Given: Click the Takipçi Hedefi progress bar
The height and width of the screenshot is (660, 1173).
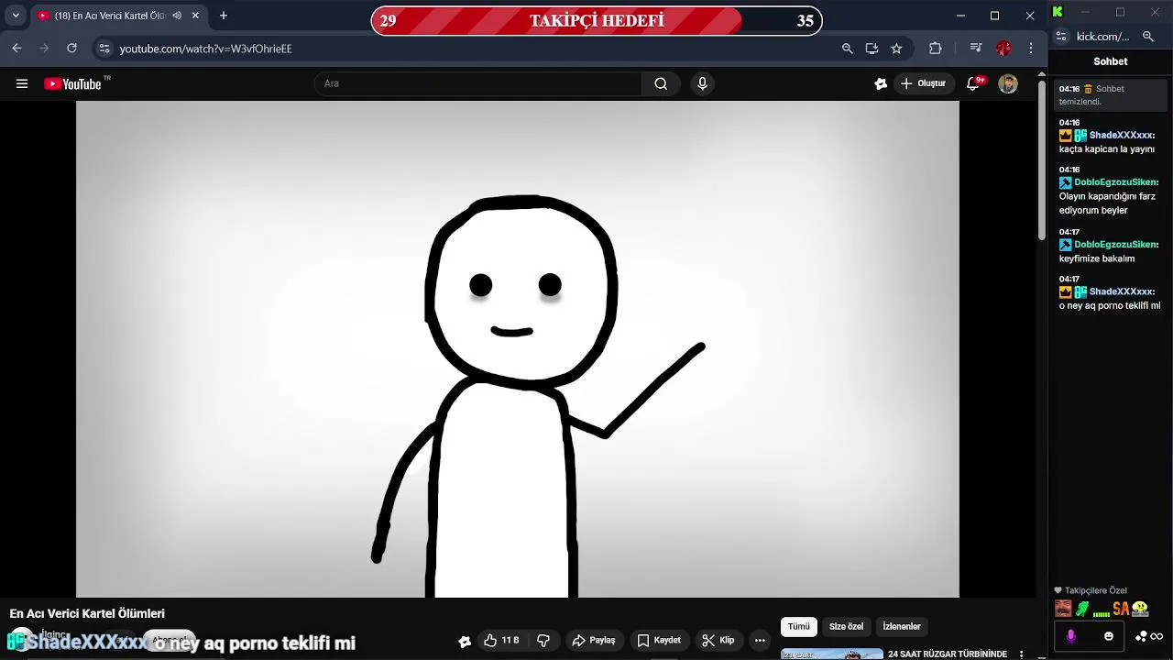Looking at the screenshot, I should (597, 20).
